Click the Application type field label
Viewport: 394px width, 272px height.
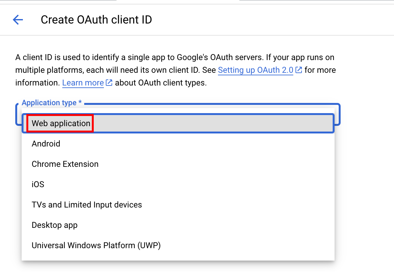pos(51,103)
